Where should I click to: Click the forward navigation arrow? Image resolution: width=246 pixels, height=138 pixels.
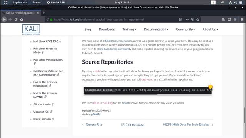point(10,20)
